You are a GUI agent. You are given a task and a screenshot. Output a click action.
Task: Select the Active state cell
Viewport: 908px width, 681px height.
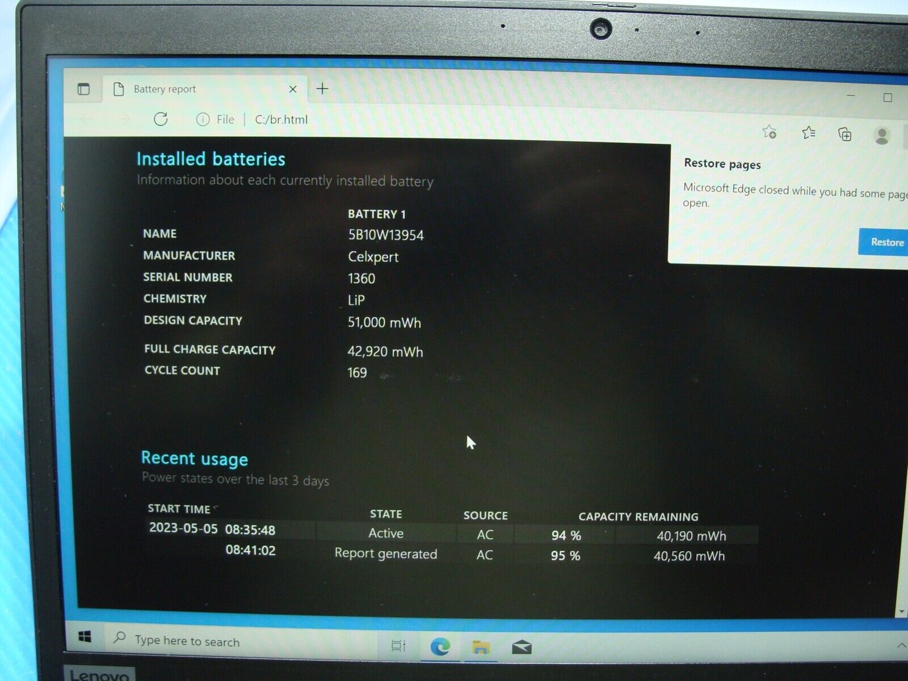pyautogui.click(x=386, y=533)
